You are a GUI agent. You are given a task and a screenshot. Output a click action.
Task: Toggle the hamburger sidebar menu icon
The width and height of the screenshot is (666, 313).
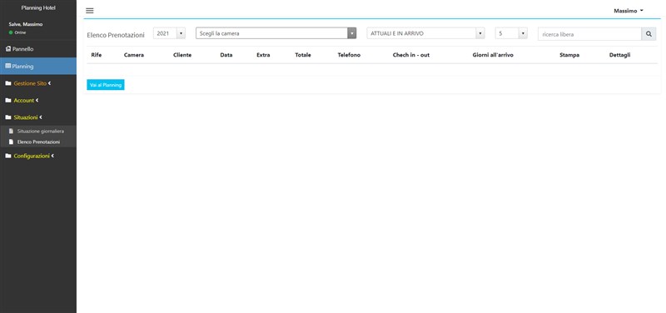coord(90,11)
